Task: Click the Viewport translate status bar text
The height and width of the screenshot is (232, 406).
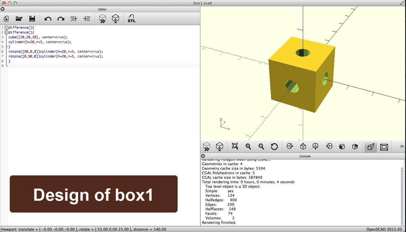Action: click(83, 229)
